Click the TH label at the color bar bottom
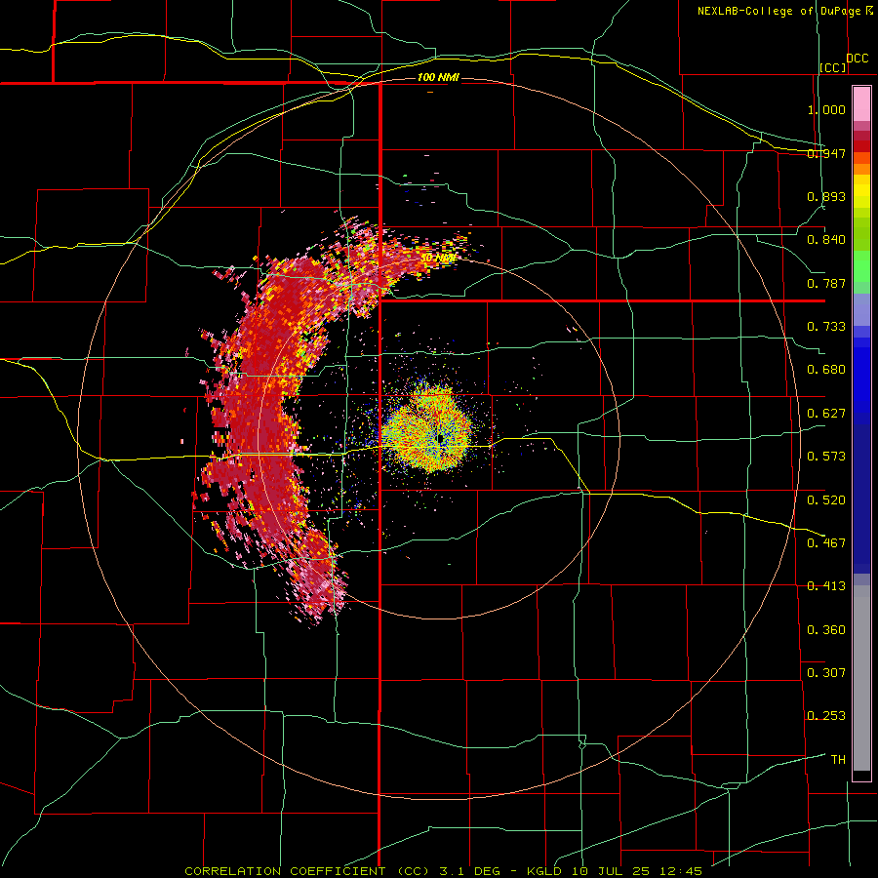 coord(838,760)
